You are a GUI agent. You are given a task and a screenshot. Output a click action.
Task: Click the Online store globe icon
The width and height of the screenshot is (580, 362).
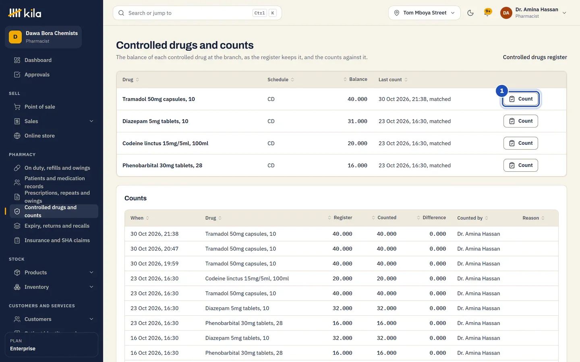pos(17,136)
